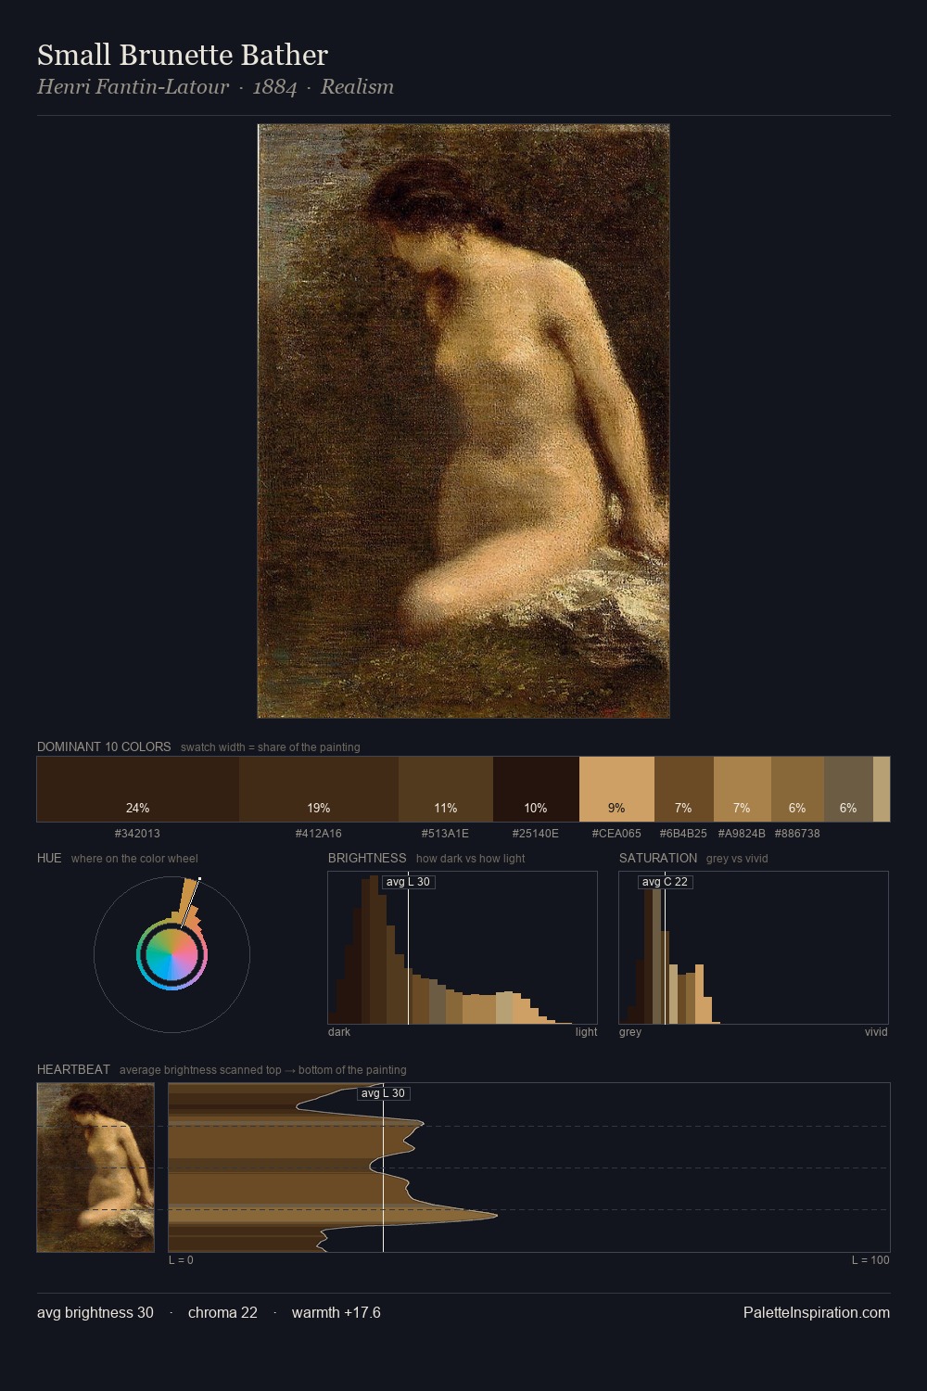Click the HEARTBEAT section heading

73,1069
